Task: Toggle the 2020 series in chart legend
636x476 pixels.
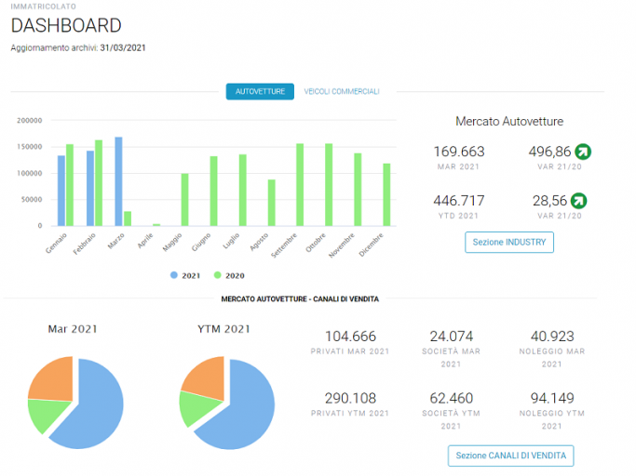Action: [229, 275]
